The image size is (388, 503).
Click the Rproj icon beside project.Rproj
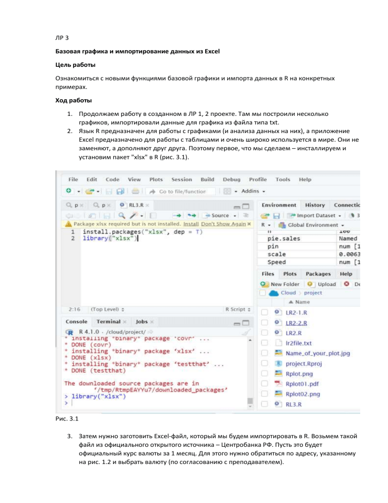coord(278,363)
